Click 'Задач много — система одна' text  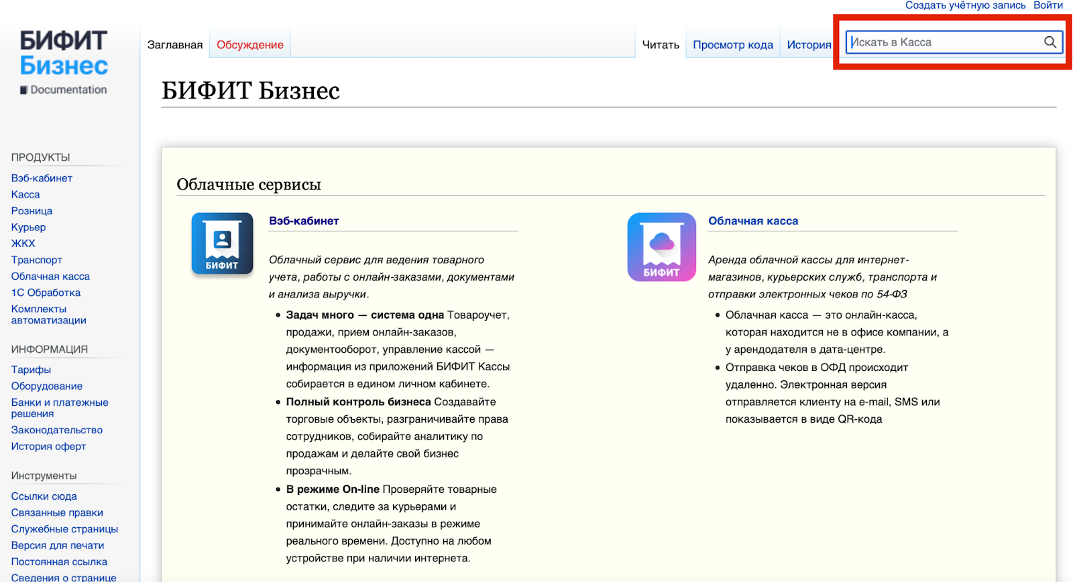click(365, 315)
